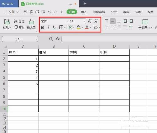
Task: Expand the Name Box dropdown for J10
Action: click(x=37, y=39)
